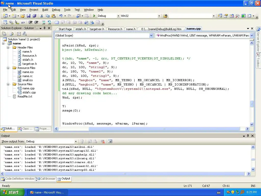Viewport: 261px width, 196px height.
Task: Open the Command Window toolbar icon
Action: point(249,16)
